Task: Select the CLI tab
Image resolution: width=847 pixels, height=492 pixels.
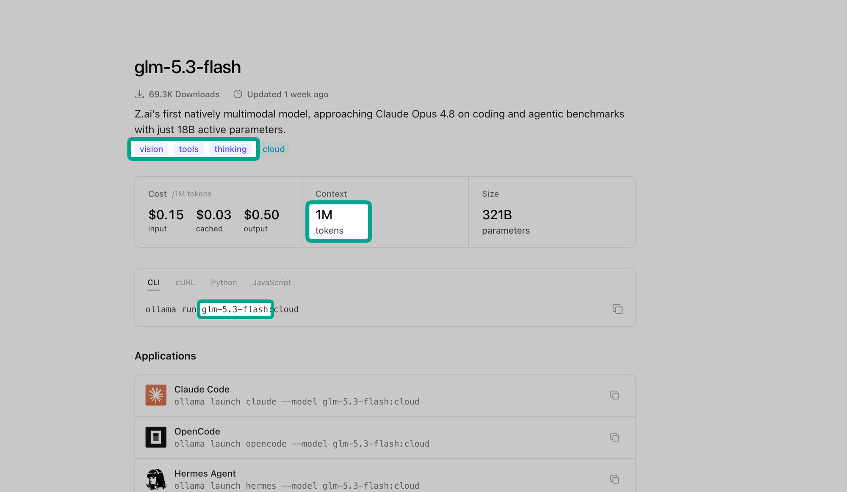Action: pos(153,282)
